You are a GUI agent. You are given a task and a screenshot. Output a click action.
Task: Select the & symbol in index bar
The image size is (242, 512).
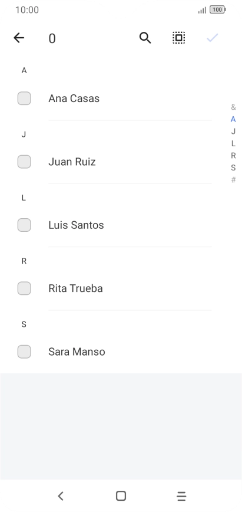point(233,107)
